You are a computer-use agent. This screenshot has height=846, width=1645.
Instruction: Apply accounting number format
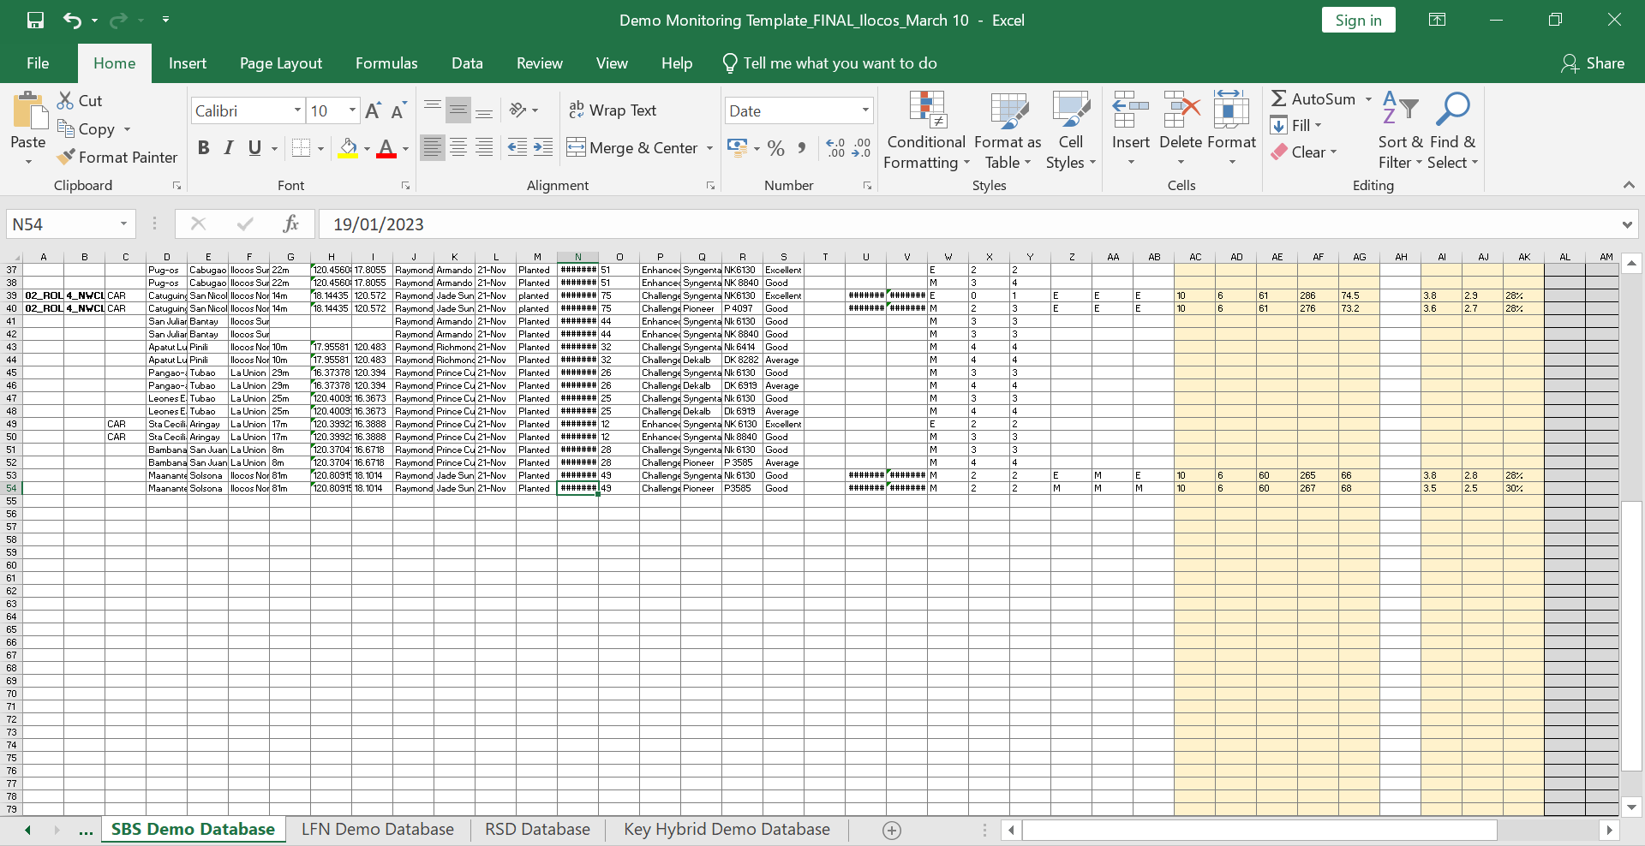point(737,147)
